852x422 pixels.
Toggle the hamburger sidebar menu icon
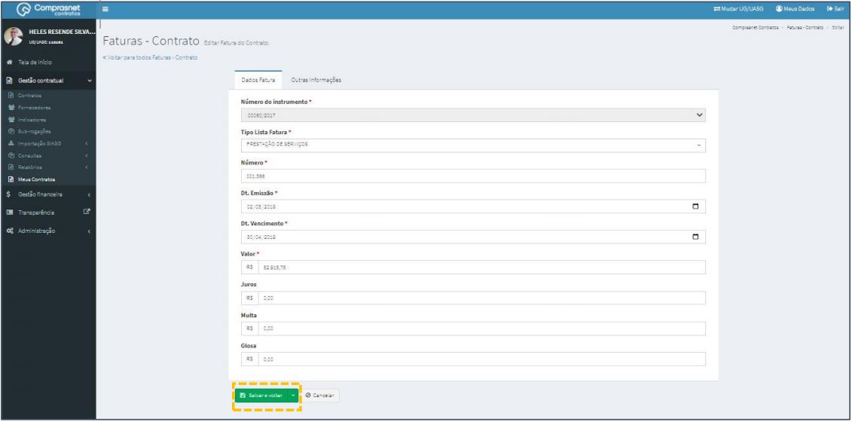(x=105, y=9)
